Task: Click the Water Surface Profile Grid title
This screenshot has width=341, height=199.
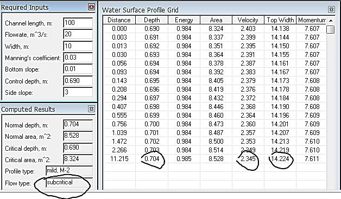Action: [x=140, y=10]
